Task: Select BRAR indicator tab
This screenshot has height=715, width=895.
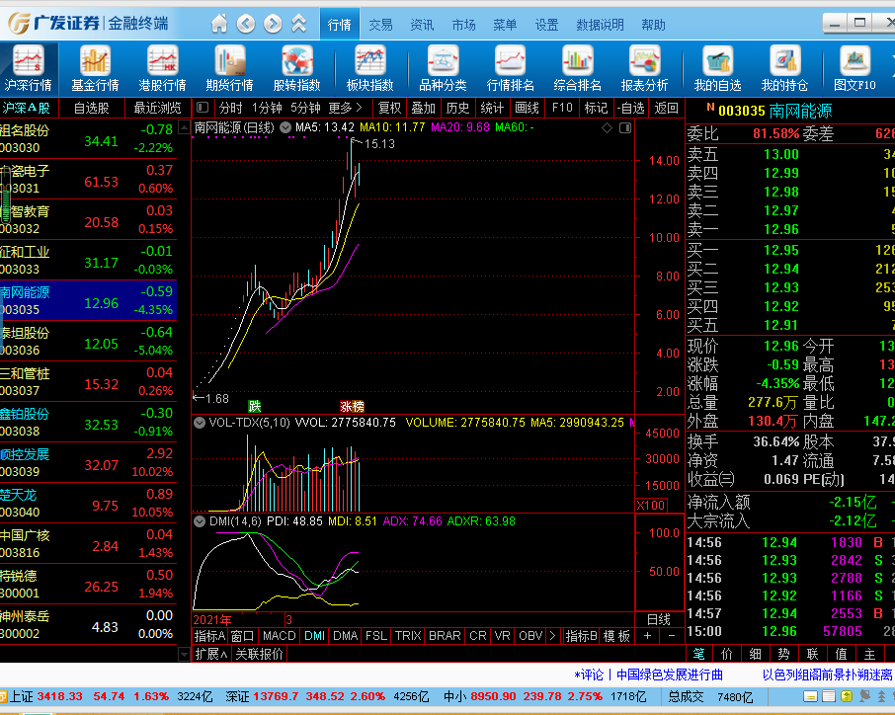Action: [x=445, y=636]
